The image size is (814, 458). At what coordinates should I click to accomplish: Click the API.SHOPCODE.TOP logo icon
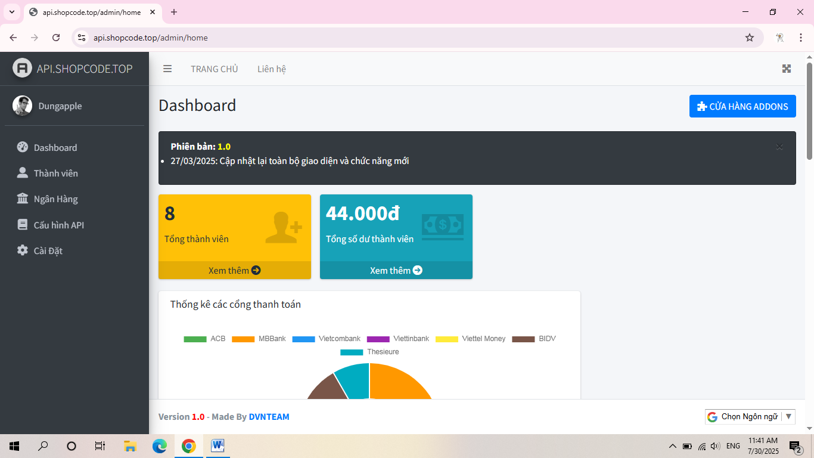point(22,68)
